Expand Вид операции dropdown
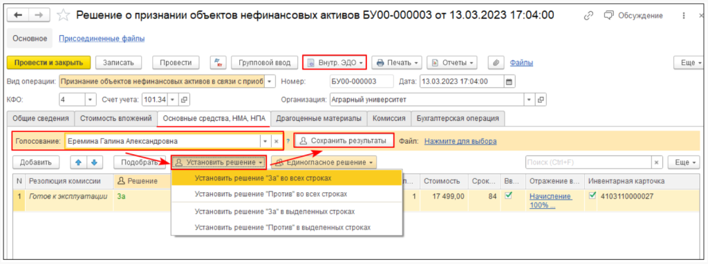The width and height of the screenshot is (708, 264). [270, 82]
